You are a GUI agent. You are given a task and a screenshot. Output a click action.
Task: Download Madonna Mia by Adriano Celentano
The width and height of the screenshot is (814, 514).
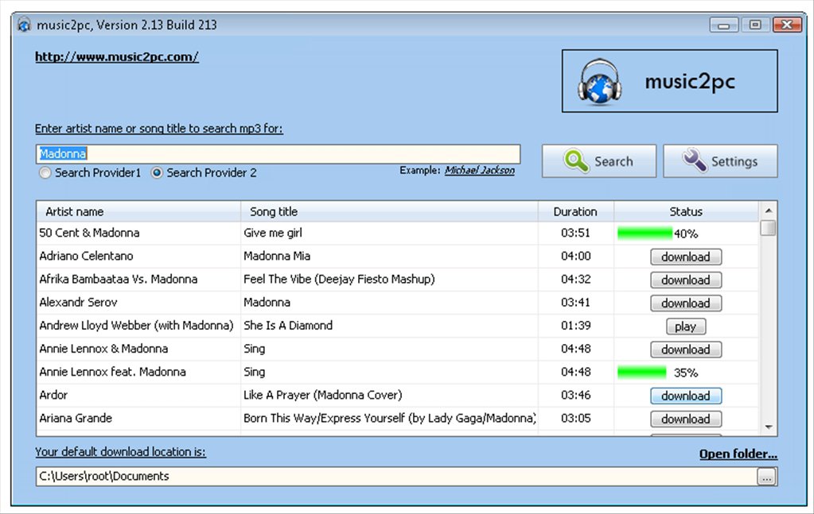pyautogui.click(x=686, y=257)
